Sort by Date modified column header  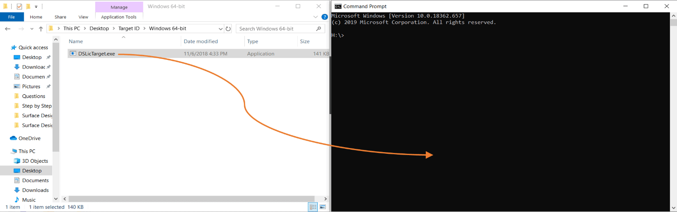coord(201,41)
